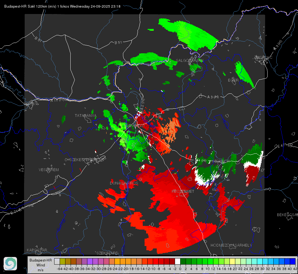This screenshot has width=298, height=274.
Task: Click the Tatabánya city label
Action: point(86,116)
